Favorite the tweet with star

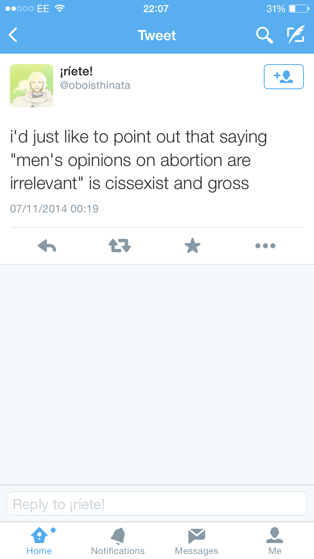pos(193,246)
